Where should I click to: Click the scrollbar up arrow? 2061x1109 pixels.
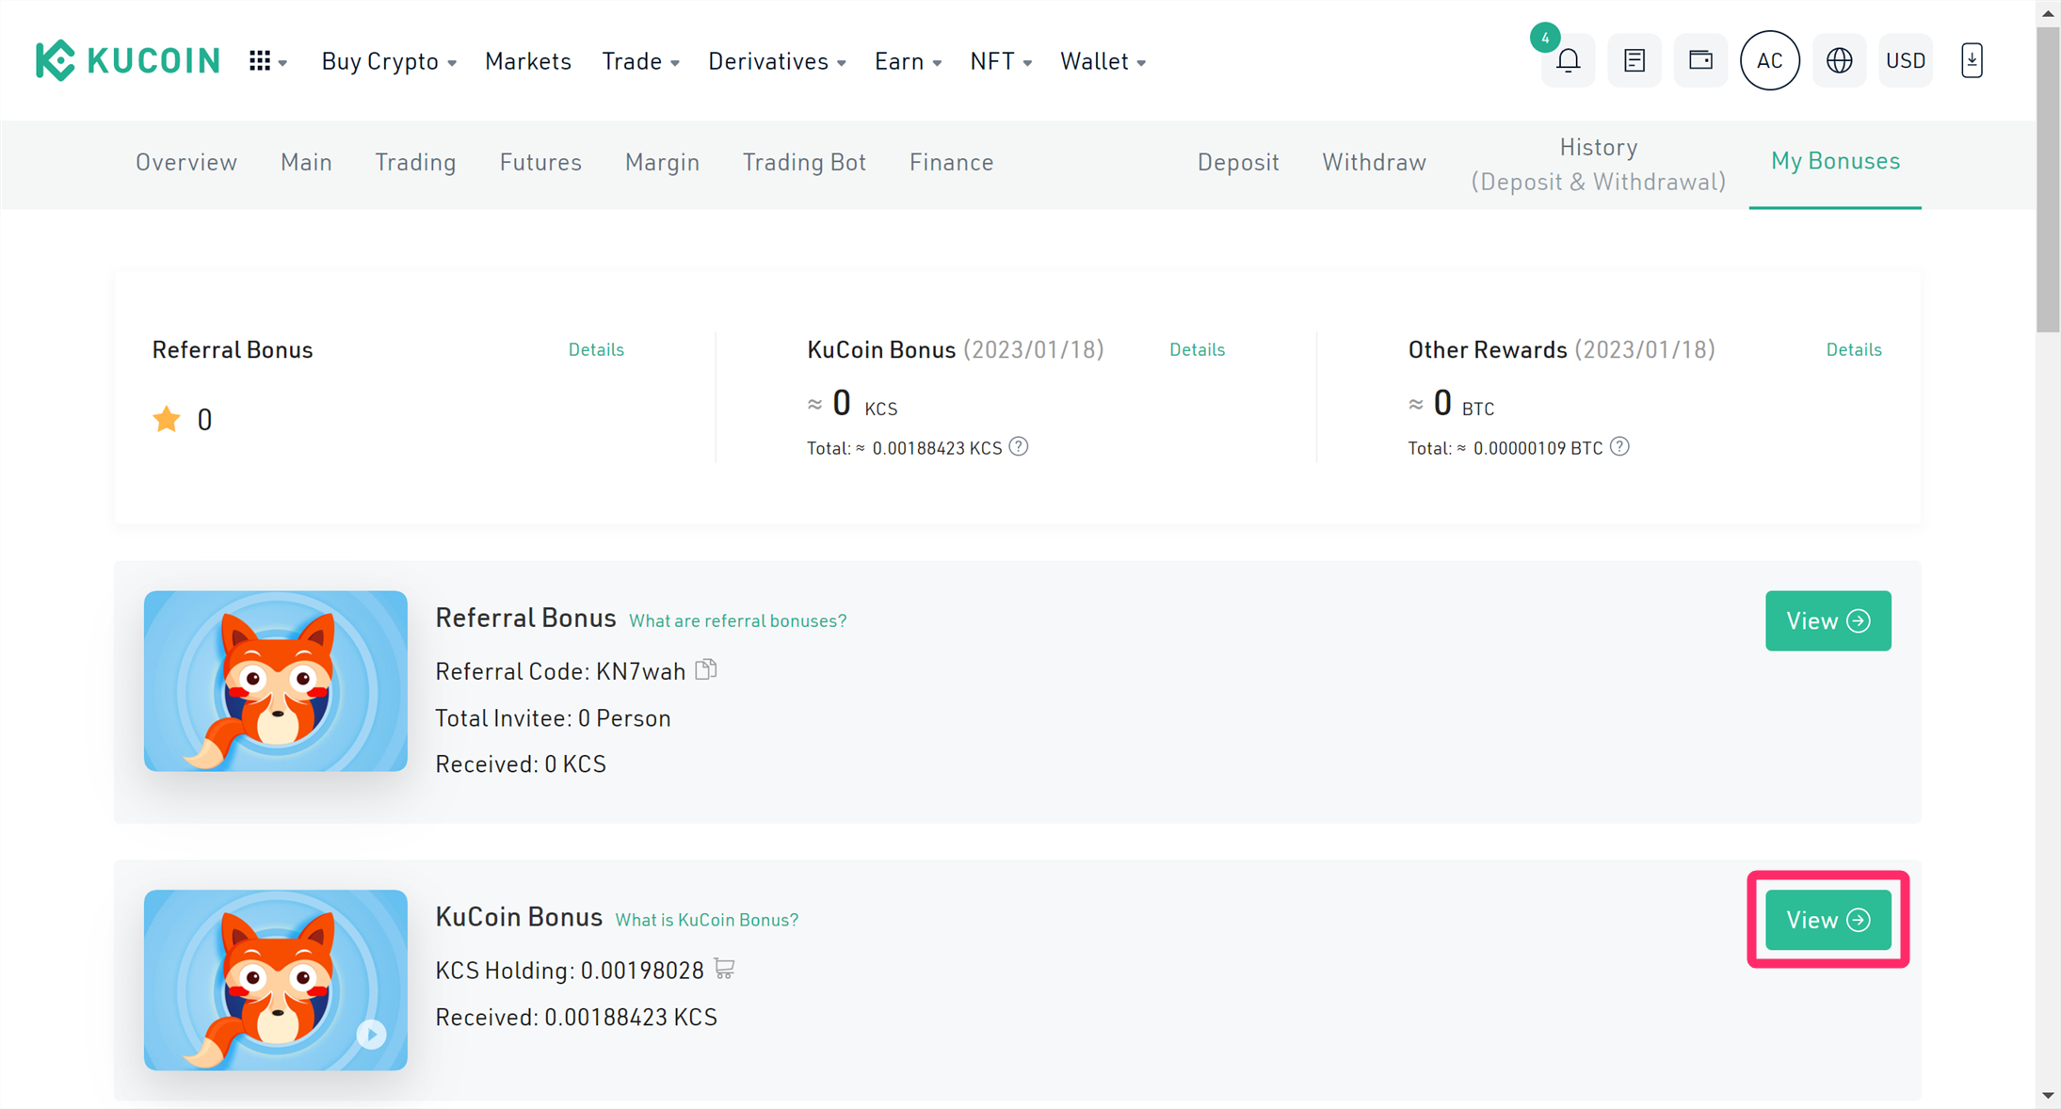pyautogui.click(x=2048, y=12)
